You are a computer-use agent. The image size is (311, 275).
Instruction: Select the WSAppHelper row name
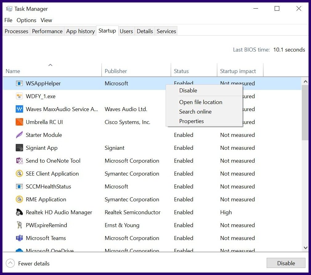[x=43, y=83]
